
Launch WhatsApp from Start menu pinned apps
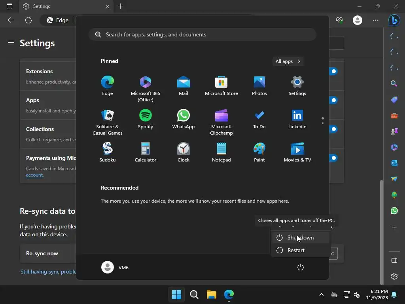click(x=184, y=120)
